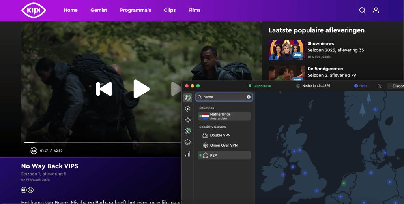404x204 pixels.
Task: Open Shownieuws episode thumbnail
Action: (286, 50)
